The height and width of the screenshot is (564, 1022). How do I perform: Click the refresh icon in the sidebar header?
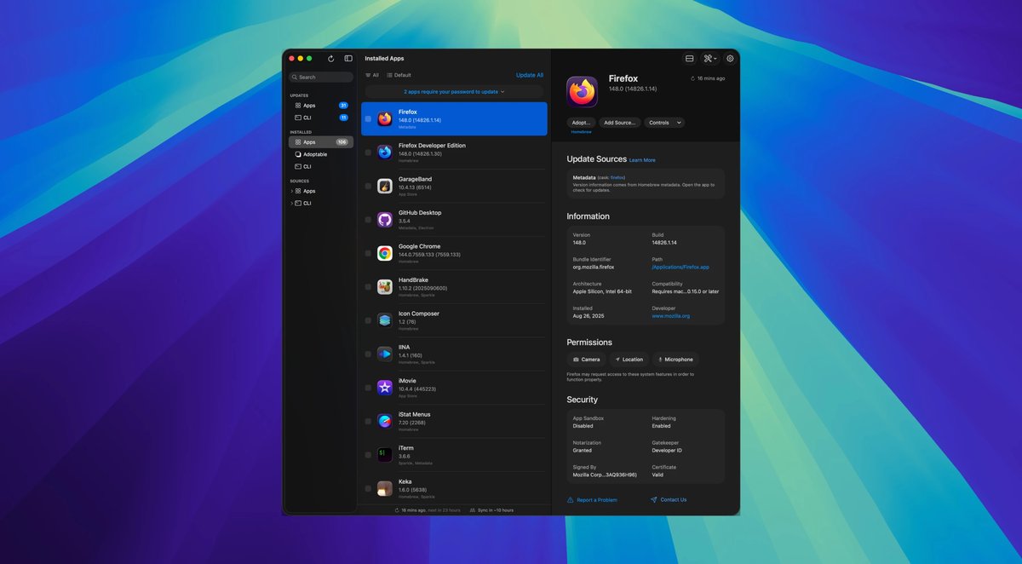330,59
